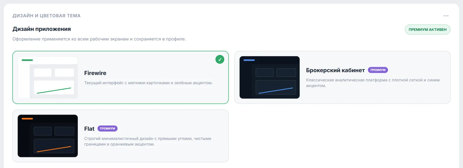463x168 pixels.
Task: Click the Дизайн приложения heading
Action: pyautogui.click(x=42, y=29)
